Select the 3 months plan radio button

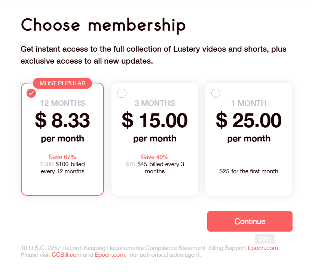122,93
